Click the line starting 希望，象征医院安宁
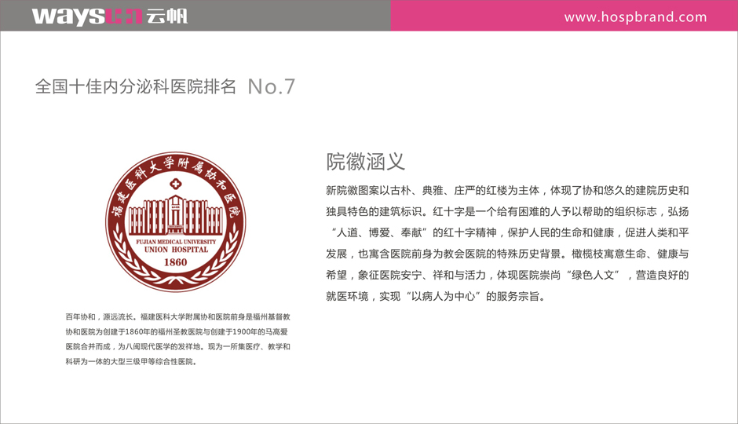This screenshot has height=424, width=738. click(x=507, y=276)
